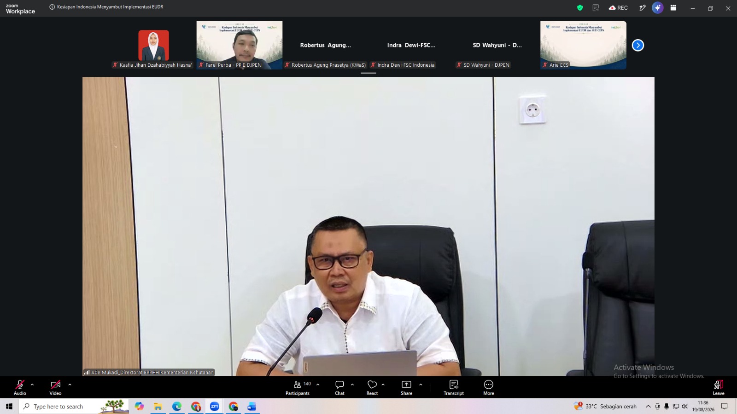Change the meeting view layout
Viewport: 737px width, 414px height.
[x=673, y=8]
